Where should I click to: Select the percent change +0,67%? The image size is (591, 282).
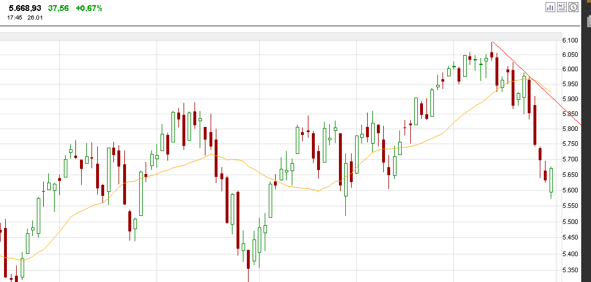[89, 8]
